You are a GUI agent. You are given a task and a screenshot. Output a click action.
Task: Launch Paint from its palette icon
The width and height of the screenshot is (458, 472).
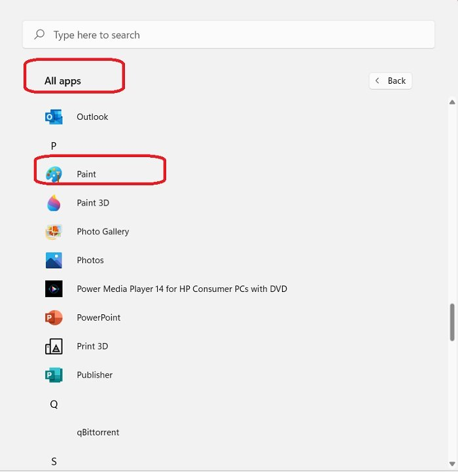(x=54, y=174)
